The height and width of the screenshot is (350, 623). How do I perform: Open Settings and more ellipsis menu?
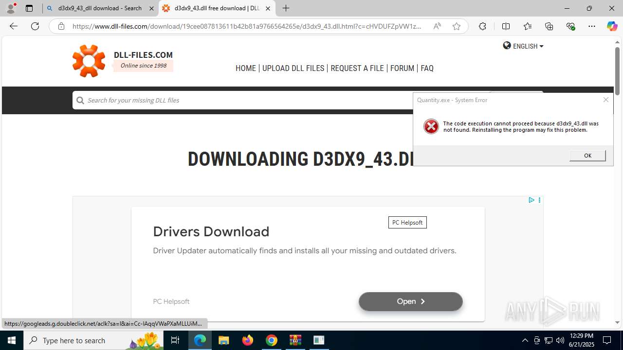[592, 26]
